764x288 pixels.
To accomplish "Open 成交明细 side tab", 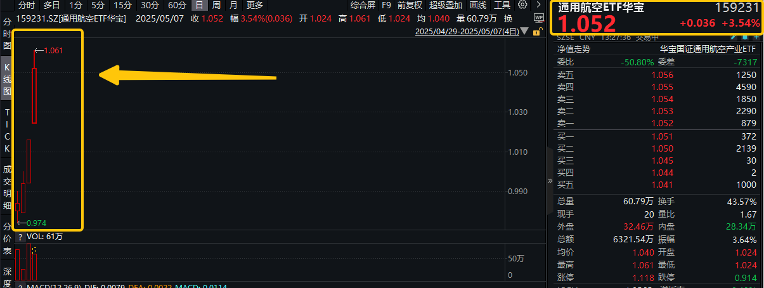I will [x=7, y=188].
